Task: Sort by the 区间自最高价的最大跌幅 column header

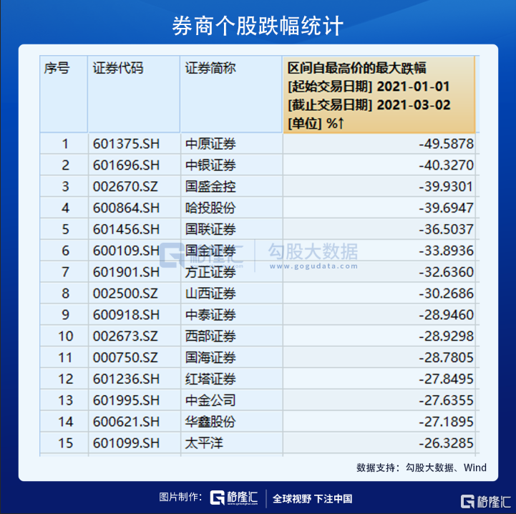Action: tap(379, 94)
